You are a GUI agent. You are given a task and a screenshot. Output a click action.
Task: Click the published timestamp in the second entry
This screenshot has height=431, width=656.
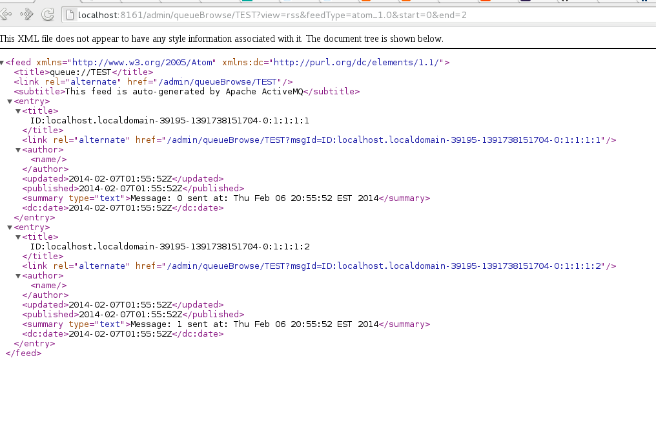[x=130, y=315]
